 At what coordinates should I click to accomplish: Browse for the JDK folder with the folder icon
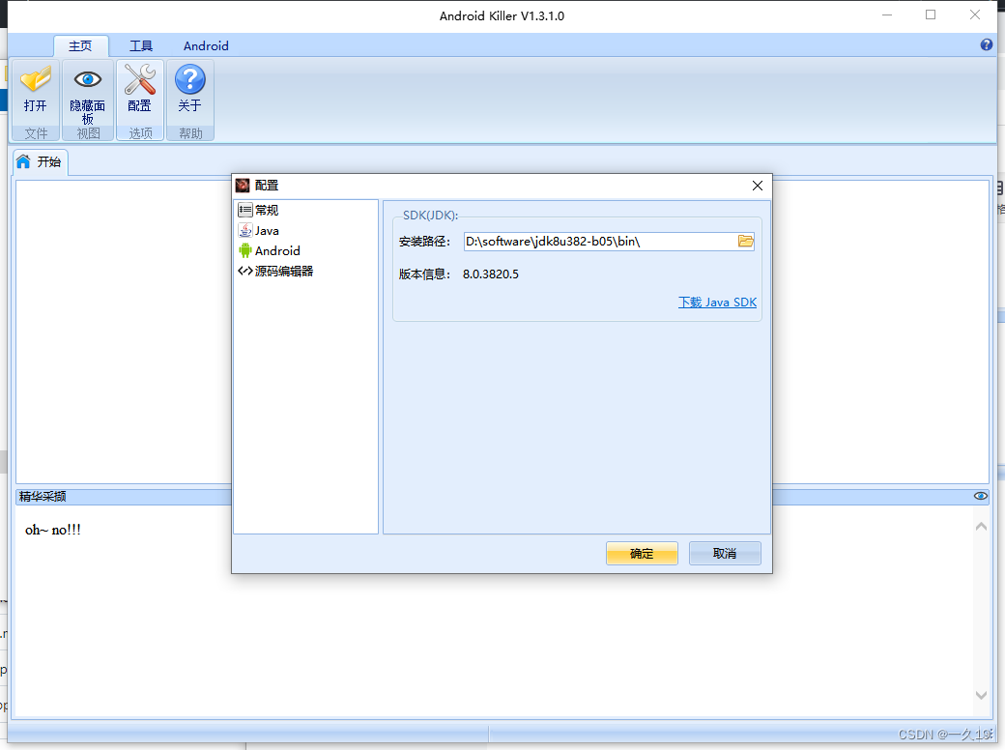point(745,241)
